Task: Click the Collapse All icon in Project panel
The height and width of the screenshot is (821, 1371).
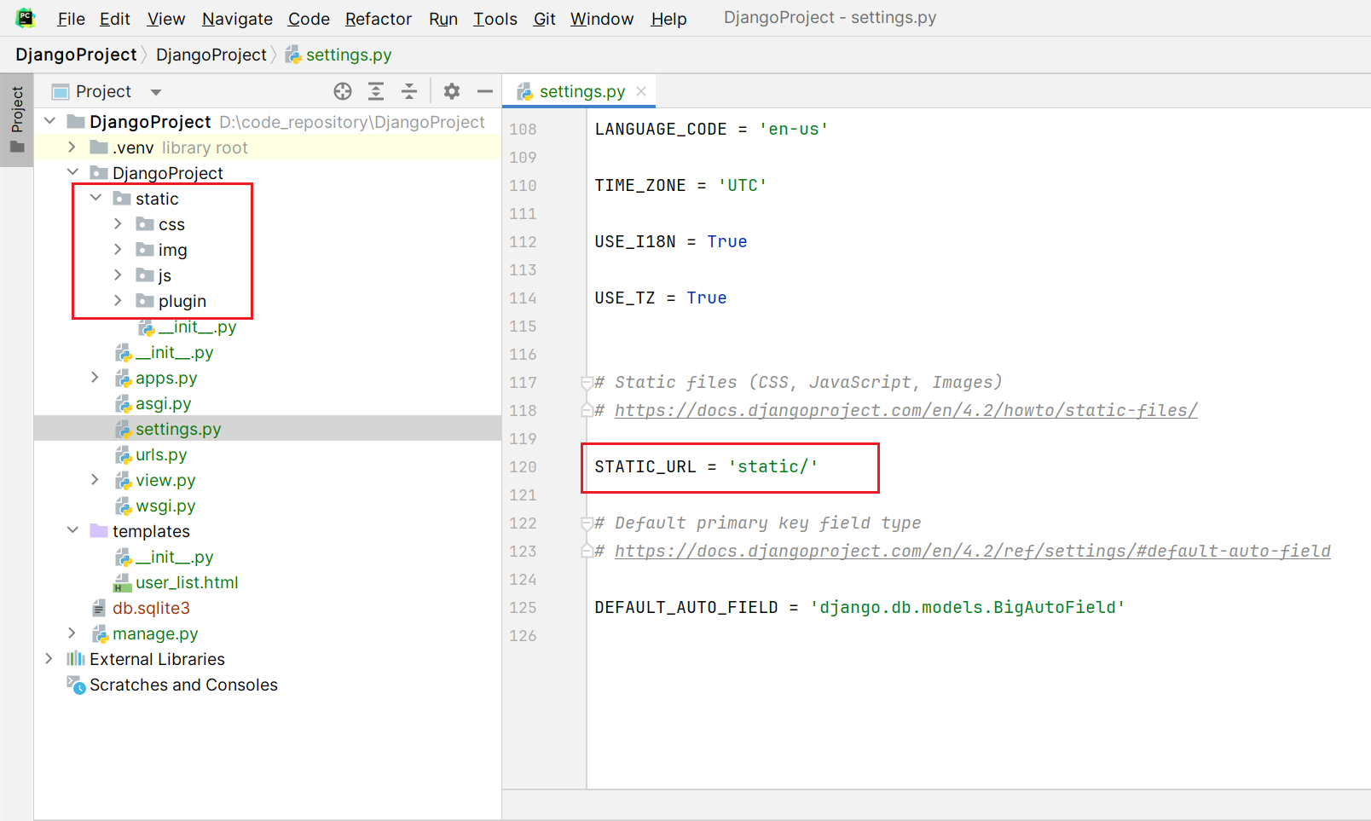Action: [409, 91]
